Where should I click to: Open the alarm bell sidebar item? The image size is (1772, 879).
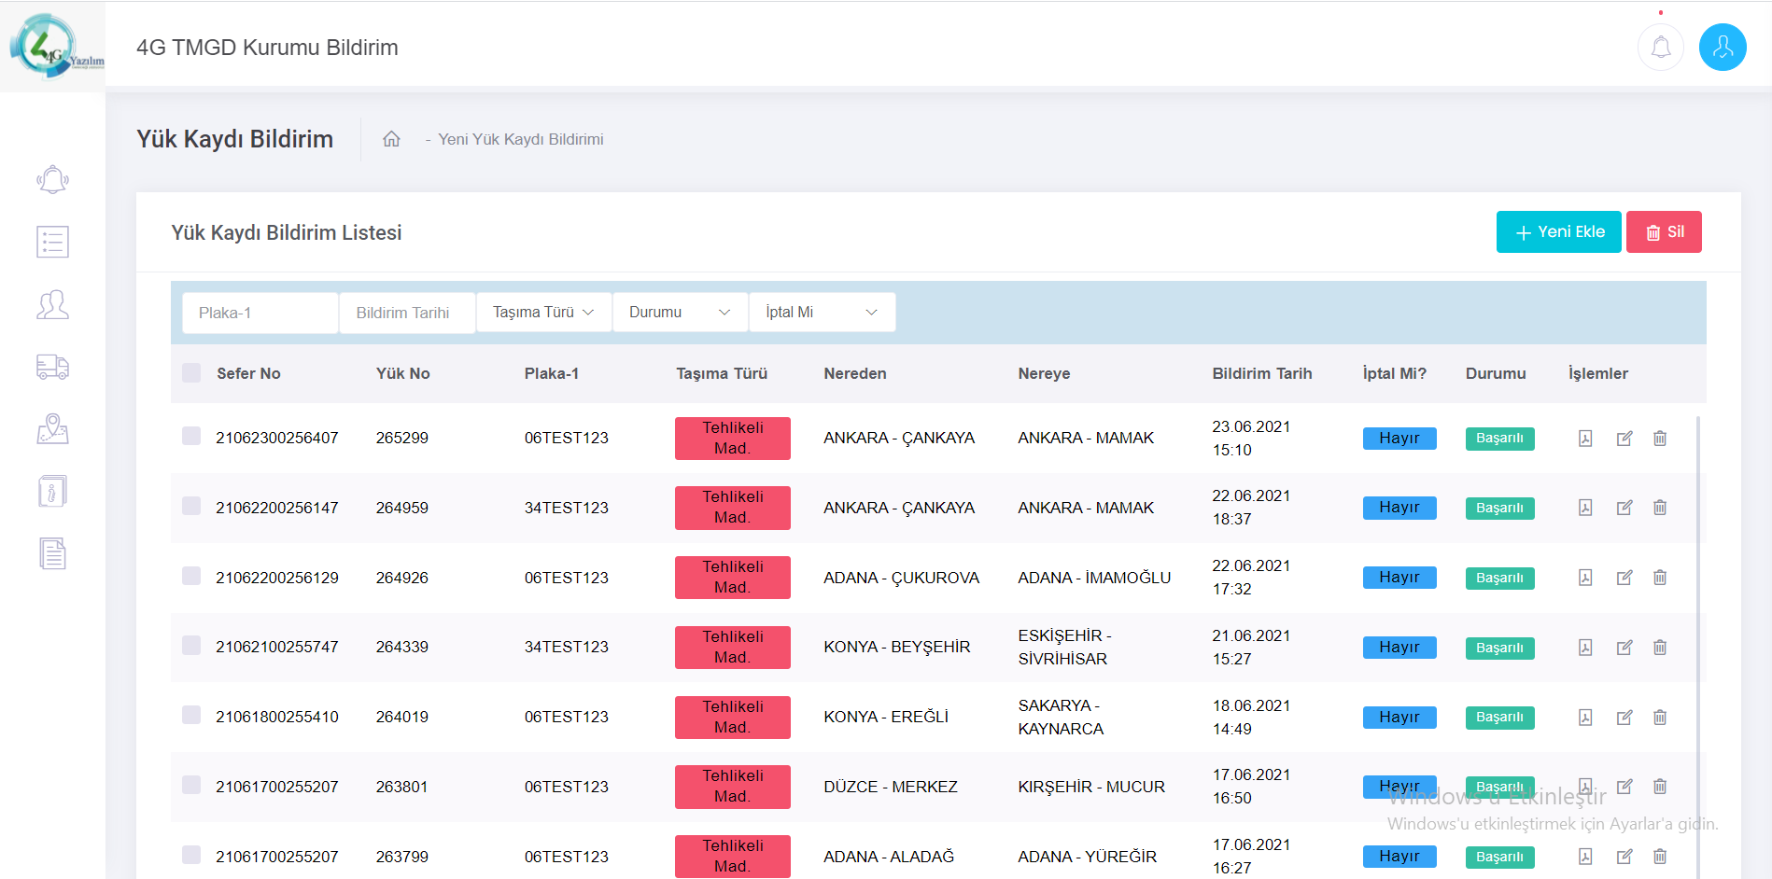click(52, 179)
